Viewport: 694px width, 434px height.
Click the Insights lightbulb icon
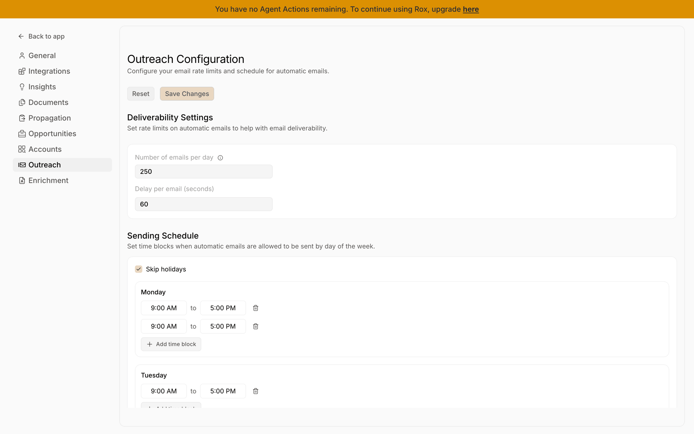22,87
